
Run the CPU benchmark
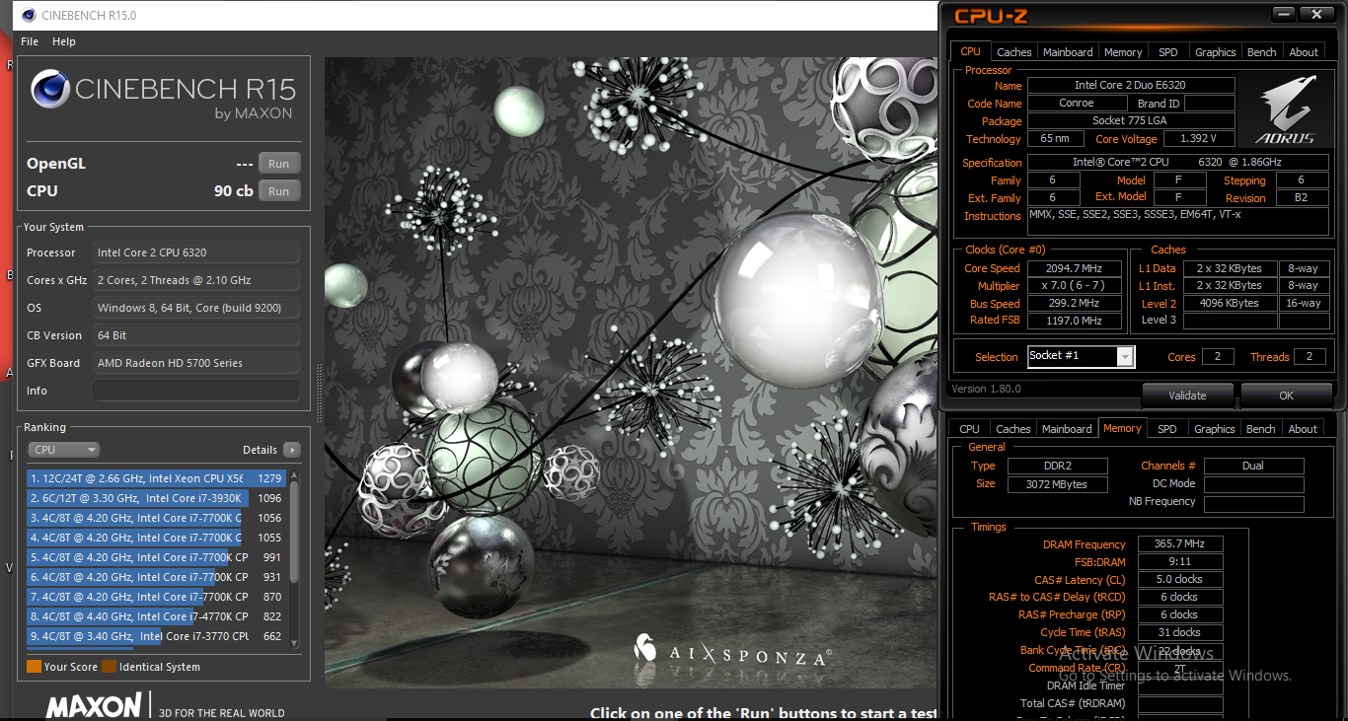coord(279,191)
